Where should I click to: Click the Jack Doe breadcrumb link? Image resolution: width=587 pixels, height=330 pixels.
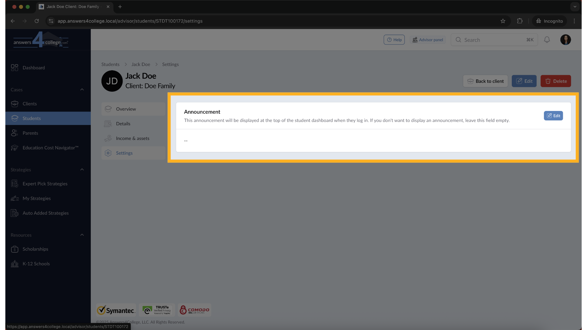(x=141, y=64)
